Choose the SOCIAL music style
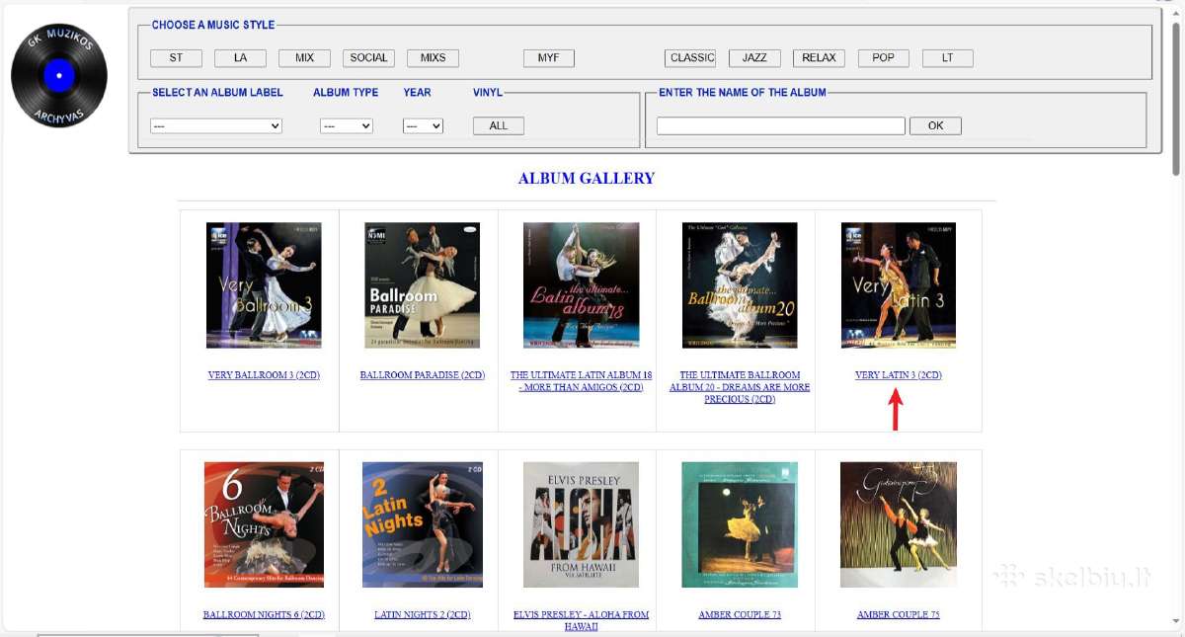 point(368,58)
